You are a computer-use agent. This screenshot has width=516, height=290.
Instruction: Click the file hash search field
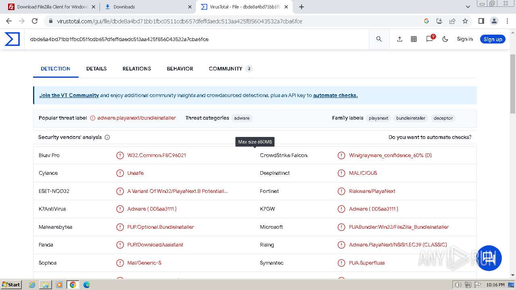pos(197,39)
